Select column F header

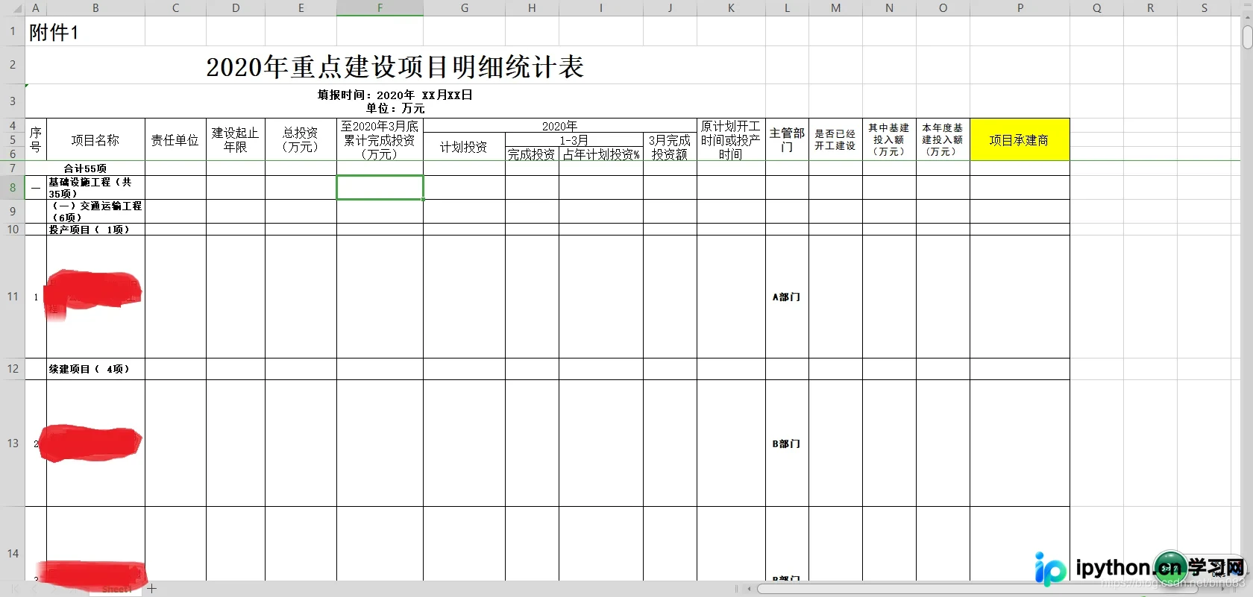tap(380, 8)
